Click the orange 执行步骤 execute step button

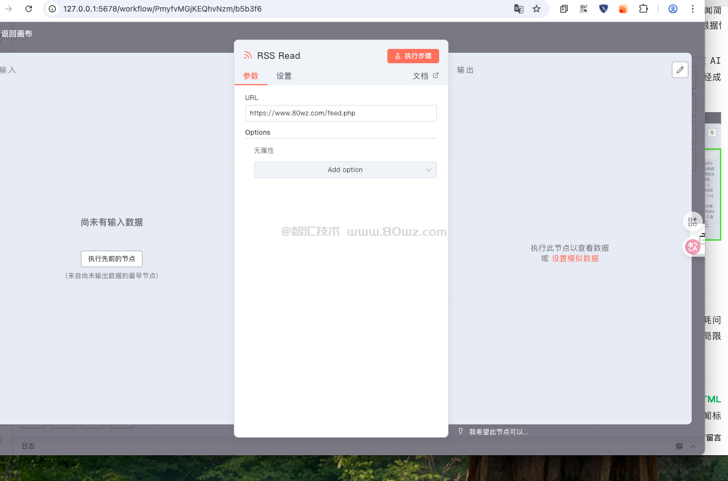click(413, 56)
